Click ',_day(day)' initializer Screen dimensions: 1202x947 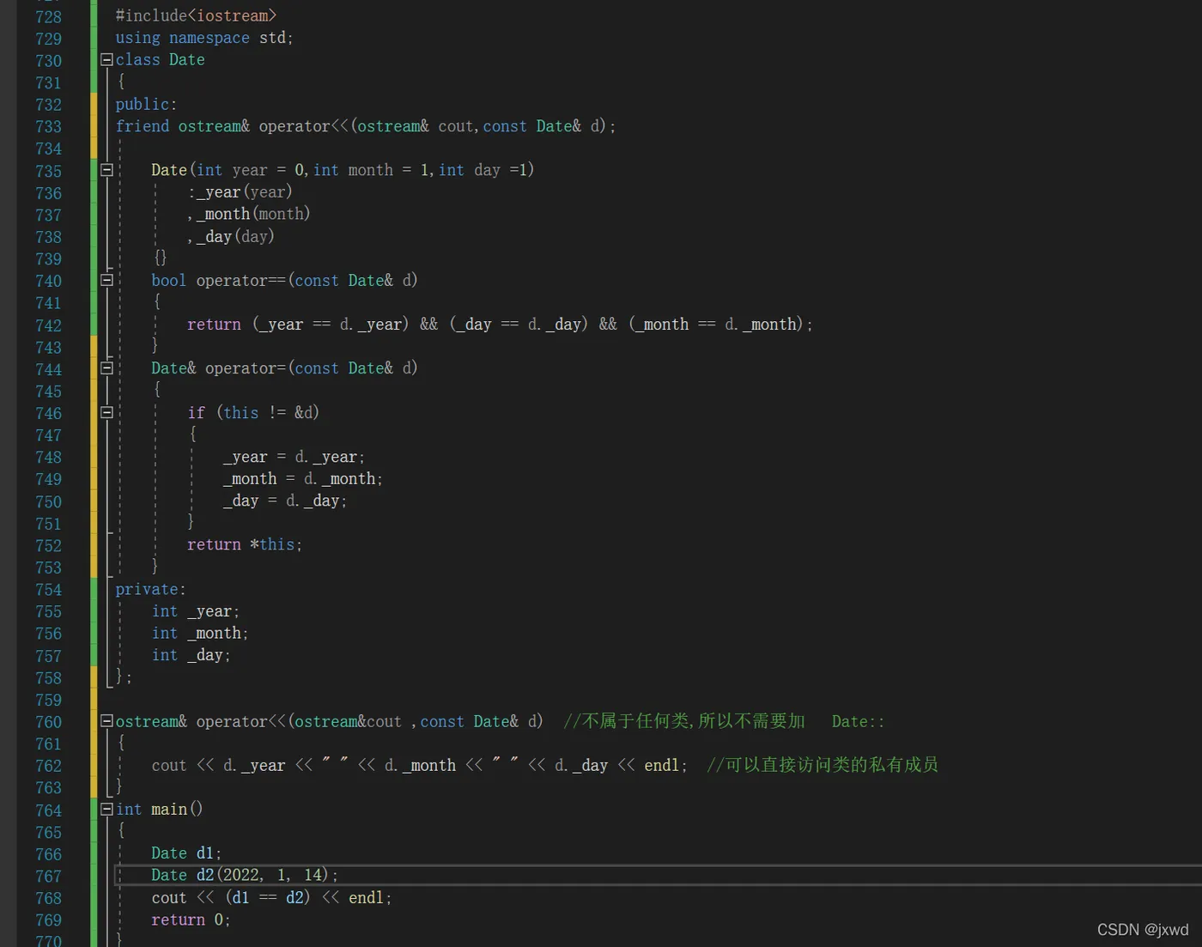point(231,236)
